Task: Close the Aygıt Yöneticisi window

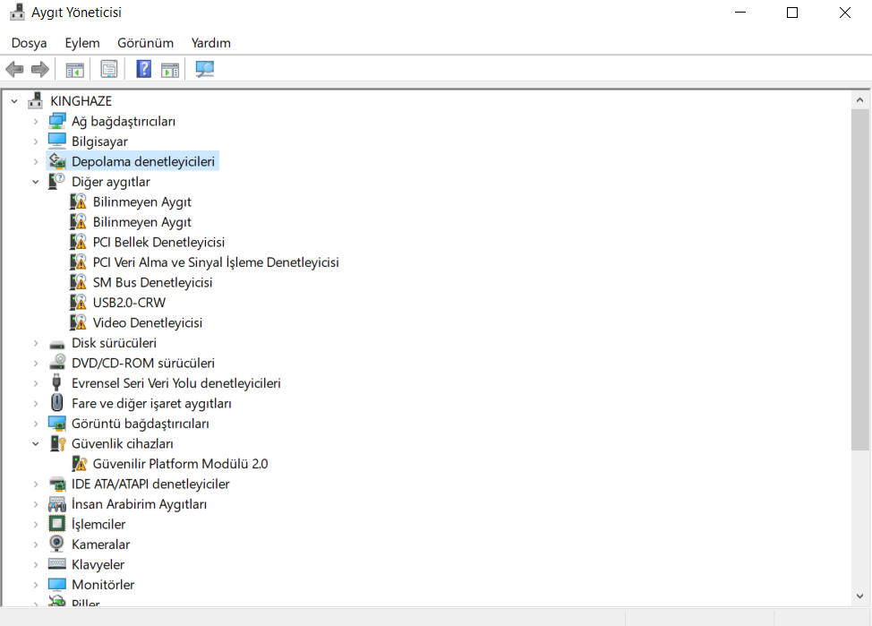Action: click(x=845, y=13)
